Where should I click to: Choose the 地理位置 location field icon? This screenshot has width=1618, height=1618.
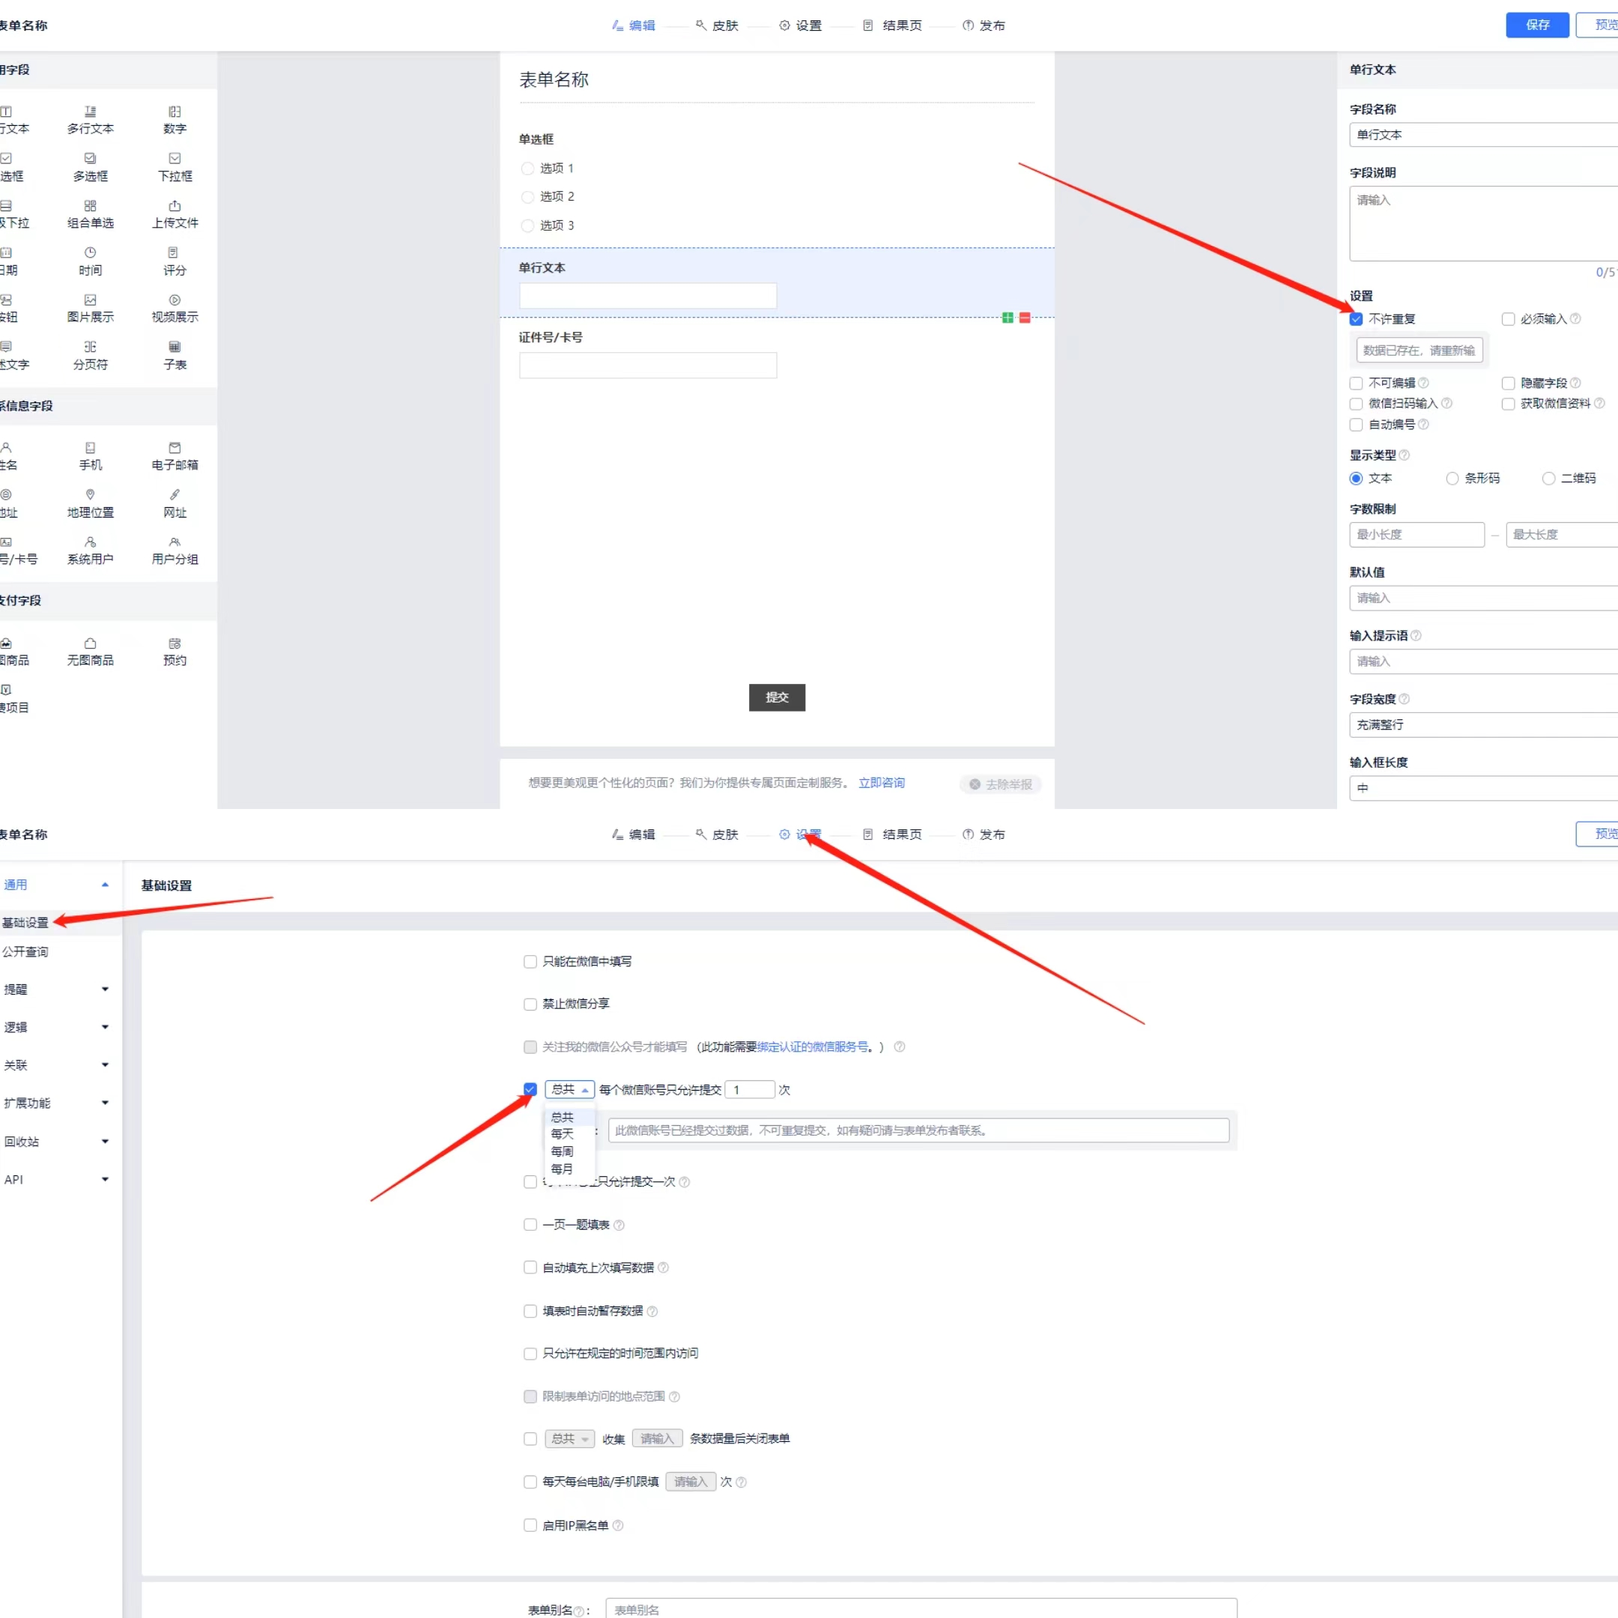(91, 495)
